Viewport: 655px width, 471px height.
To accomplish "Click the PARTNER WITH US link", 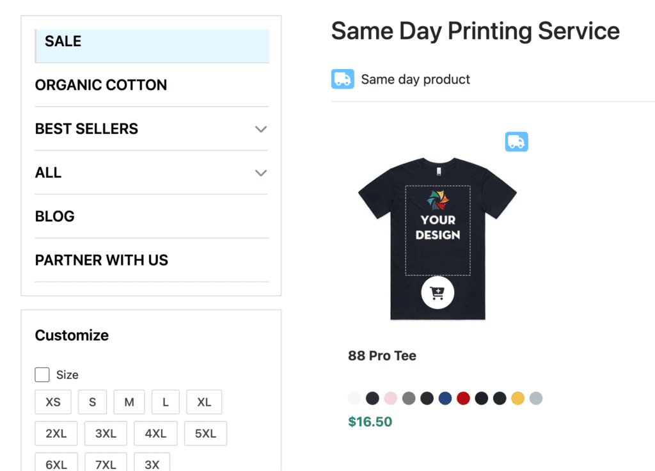I will pos(101,260).
